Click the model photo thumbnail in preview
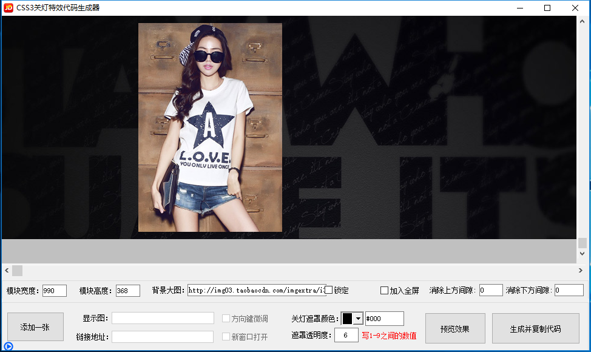The image size is (591, 352). [x=210, y=127]
